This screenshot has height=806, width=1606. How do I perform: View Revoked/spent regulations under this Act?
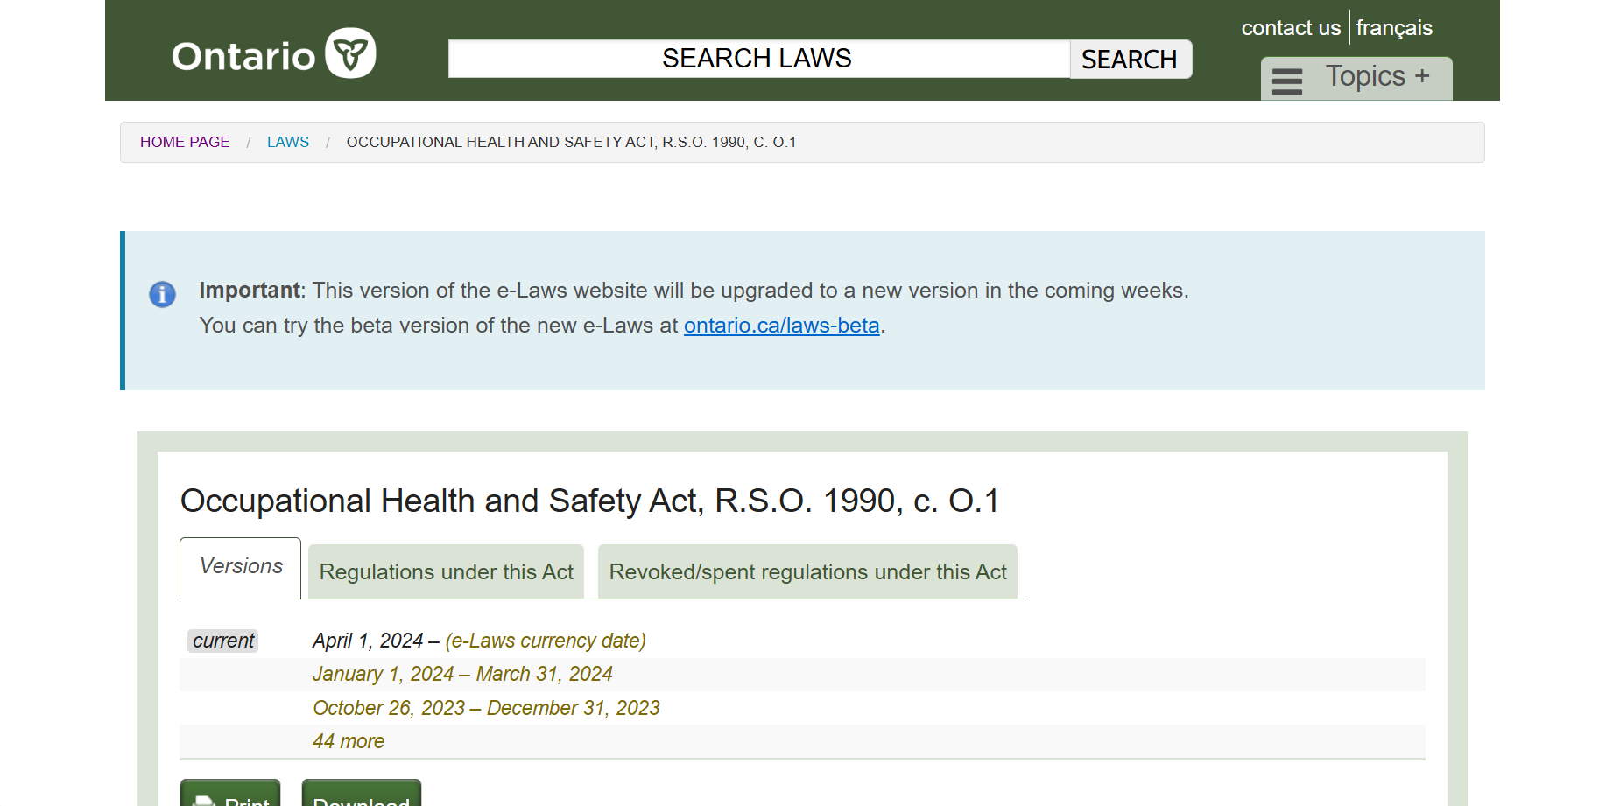tap(807, 571)
